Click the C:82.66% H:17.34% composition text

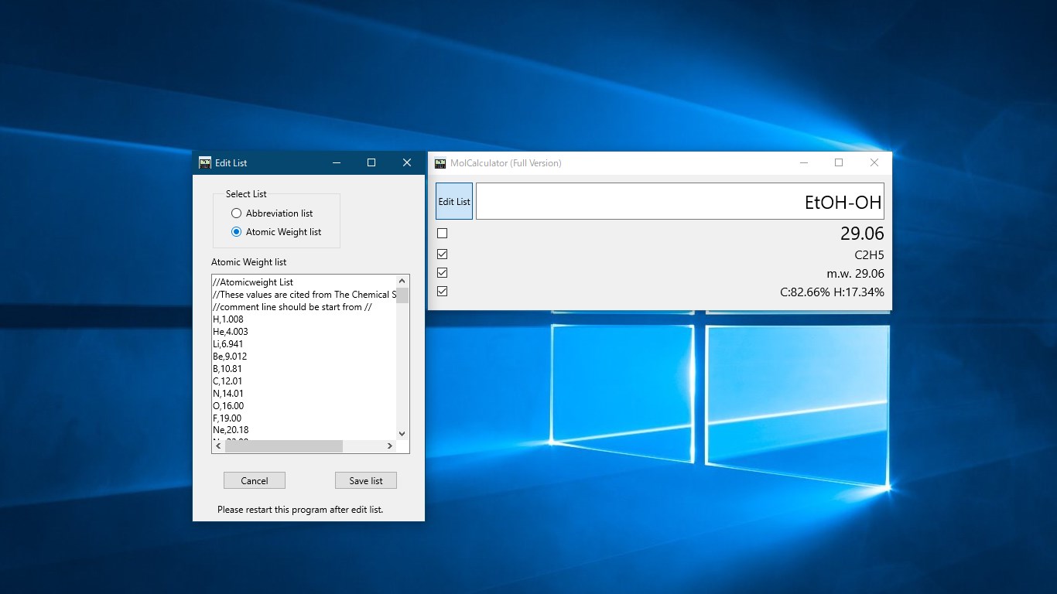click(x=832, y=292)
